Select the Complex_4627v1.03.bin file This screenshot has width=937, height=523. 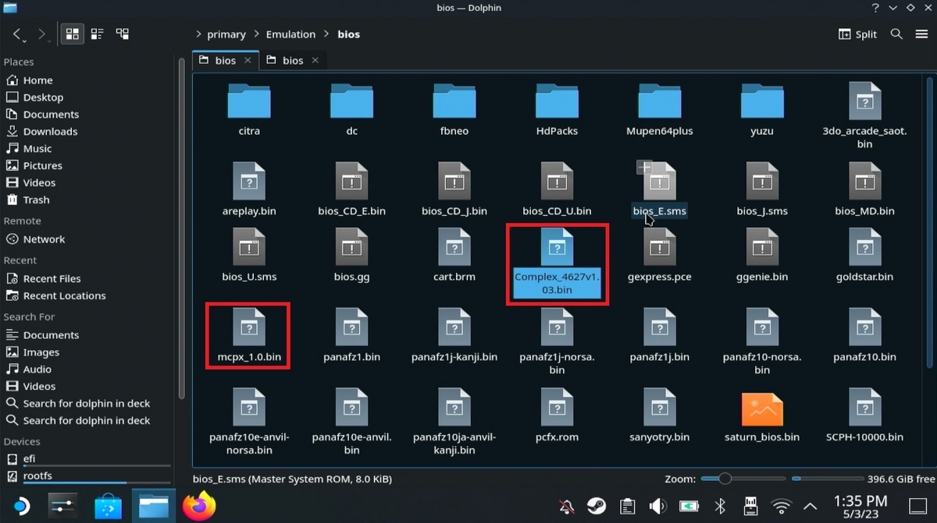[557, 263]
